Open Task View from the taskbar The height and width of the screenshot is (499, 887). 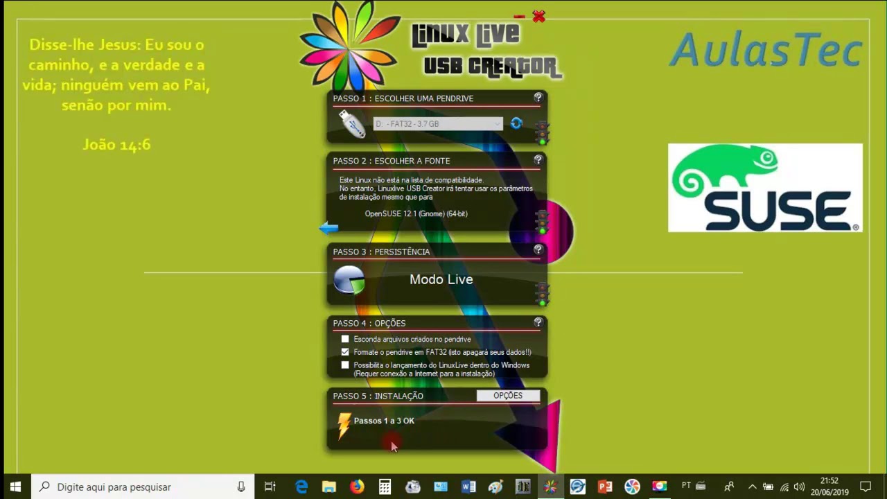270,487
